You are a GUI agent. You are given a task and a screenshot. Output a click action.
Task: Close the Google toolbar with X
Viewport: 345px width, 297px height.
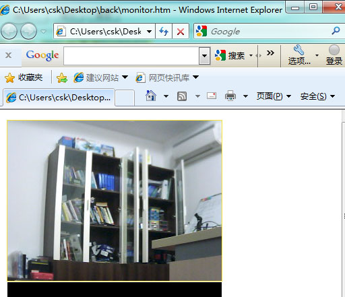coord(9,55)
